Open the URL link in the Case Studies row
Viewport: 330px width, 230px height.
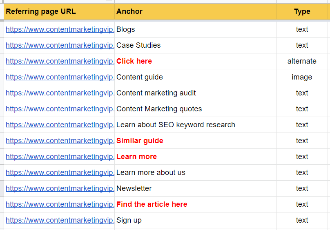click(60, 45)
